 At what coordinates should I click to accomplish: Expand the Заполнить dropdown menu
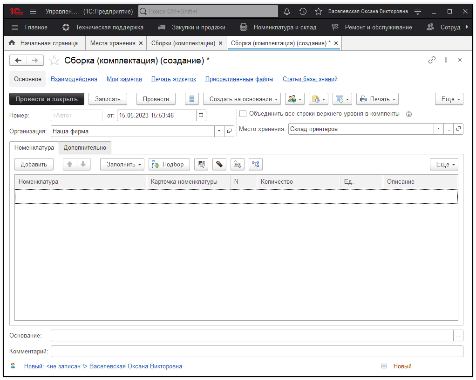(x=122, y=164)
